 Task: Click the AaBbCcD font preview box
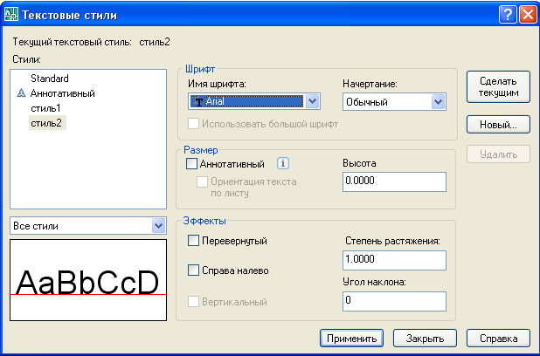(x=88, y=280)
